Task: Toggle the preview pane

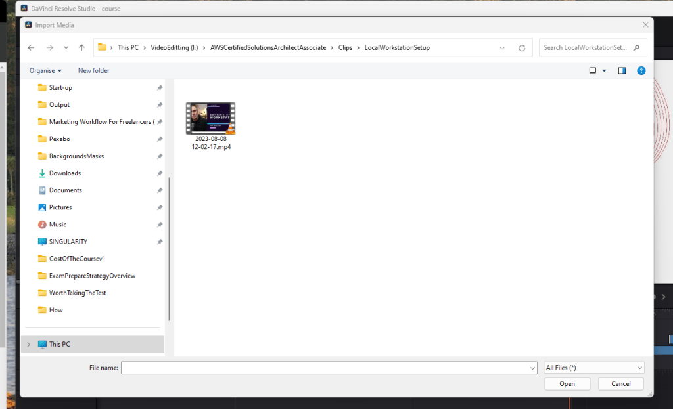Action: tap(622, 71)
